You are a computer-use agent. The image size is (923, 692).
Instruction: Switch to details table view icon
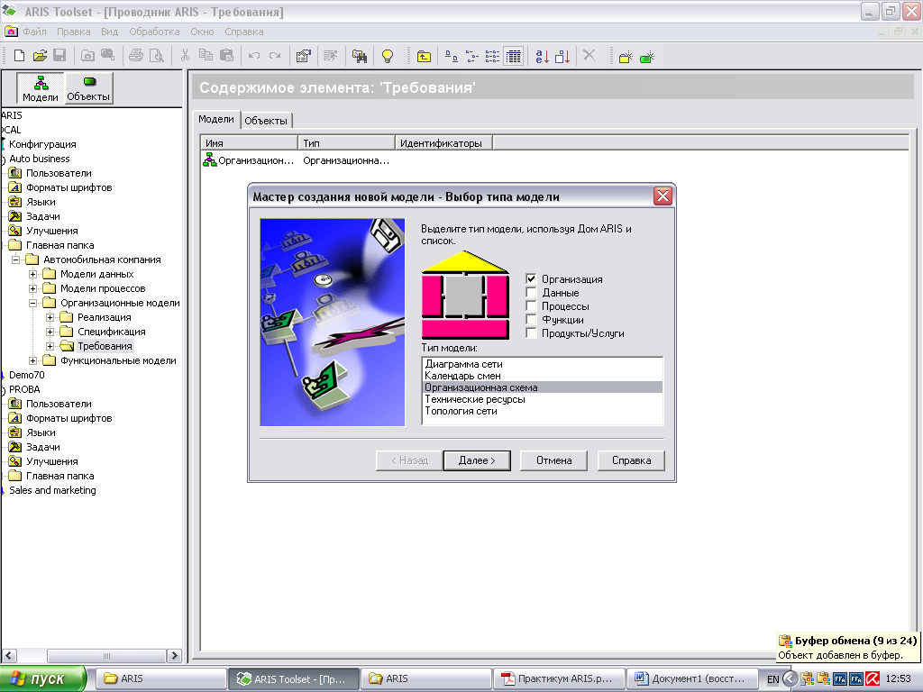[x=513, y=56]
